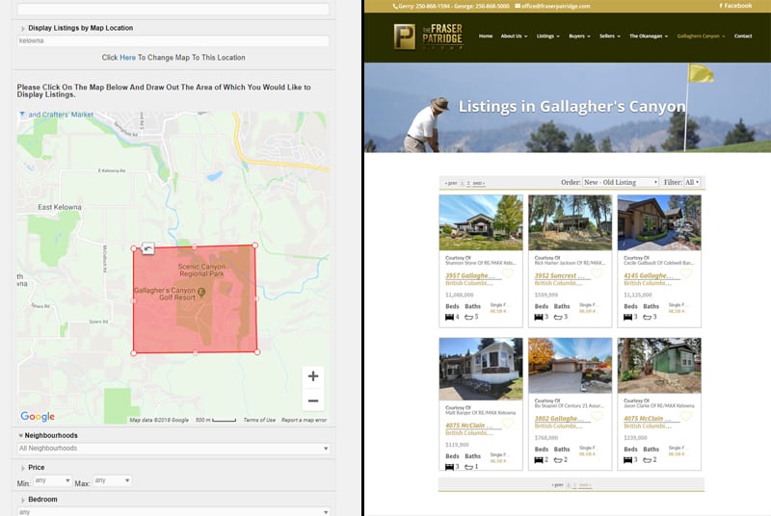The image size is (771, 516).
Task: Open the Sellers menu
Action: pyautogui.click(x=610, y=36)
